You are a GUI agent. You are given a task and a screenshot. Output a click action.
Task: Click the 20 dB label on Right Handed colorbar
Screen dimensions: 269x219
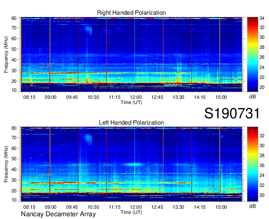[262, 87]
